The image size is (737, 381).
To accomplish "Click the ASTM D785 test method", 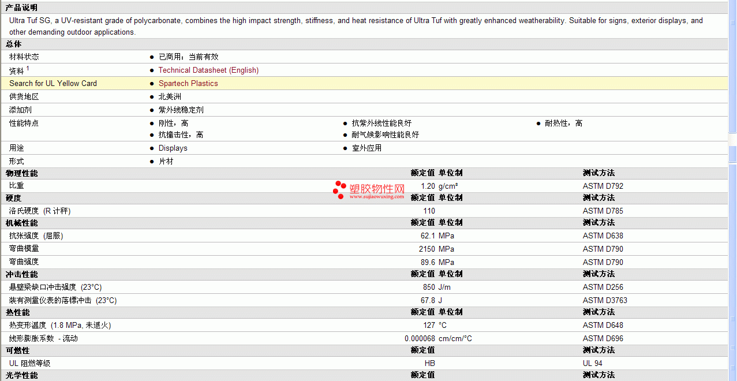I will 603,211.
